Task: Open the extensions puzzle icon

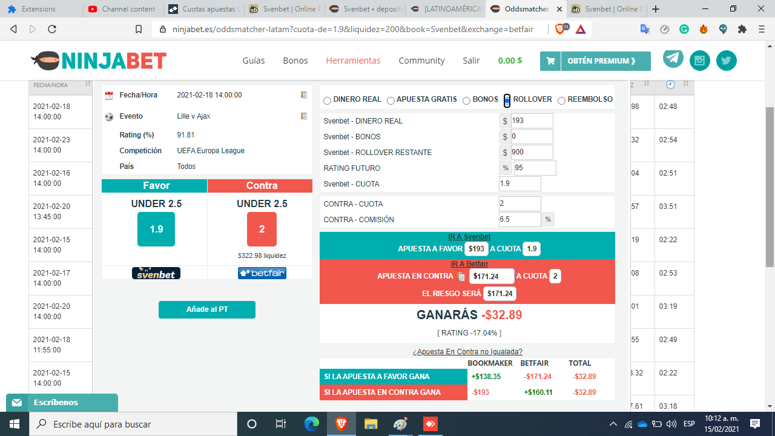Action: tap(742, 29)
